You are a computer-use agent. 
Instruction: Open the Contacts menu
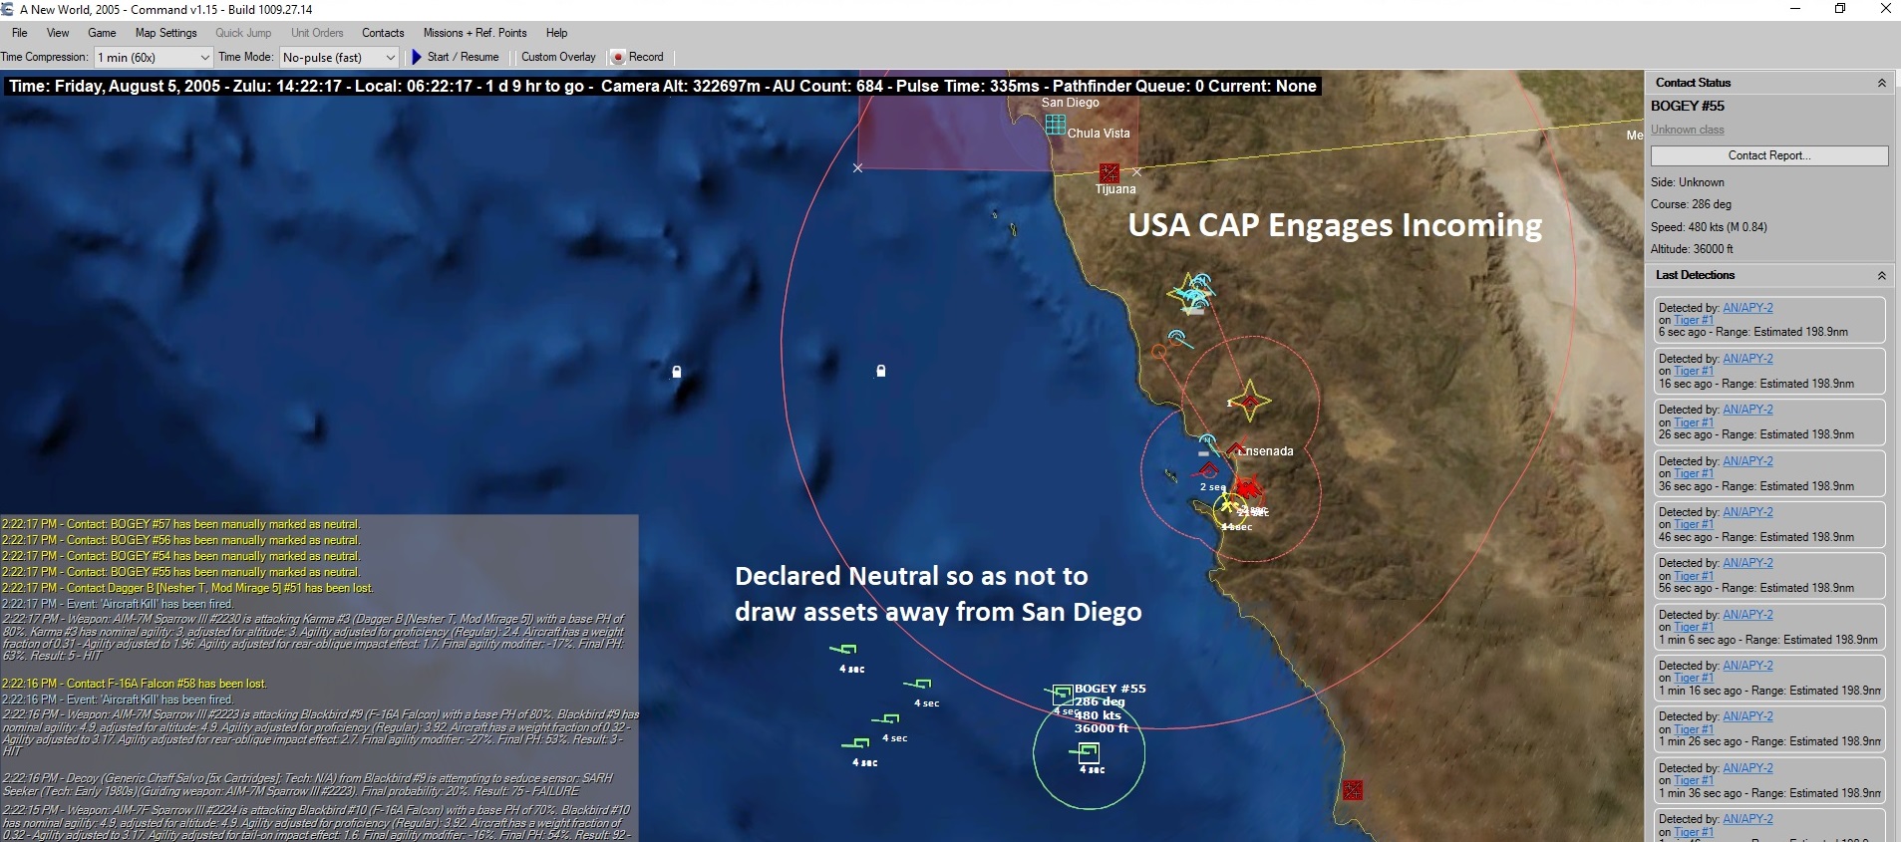[x=383, y=33]
